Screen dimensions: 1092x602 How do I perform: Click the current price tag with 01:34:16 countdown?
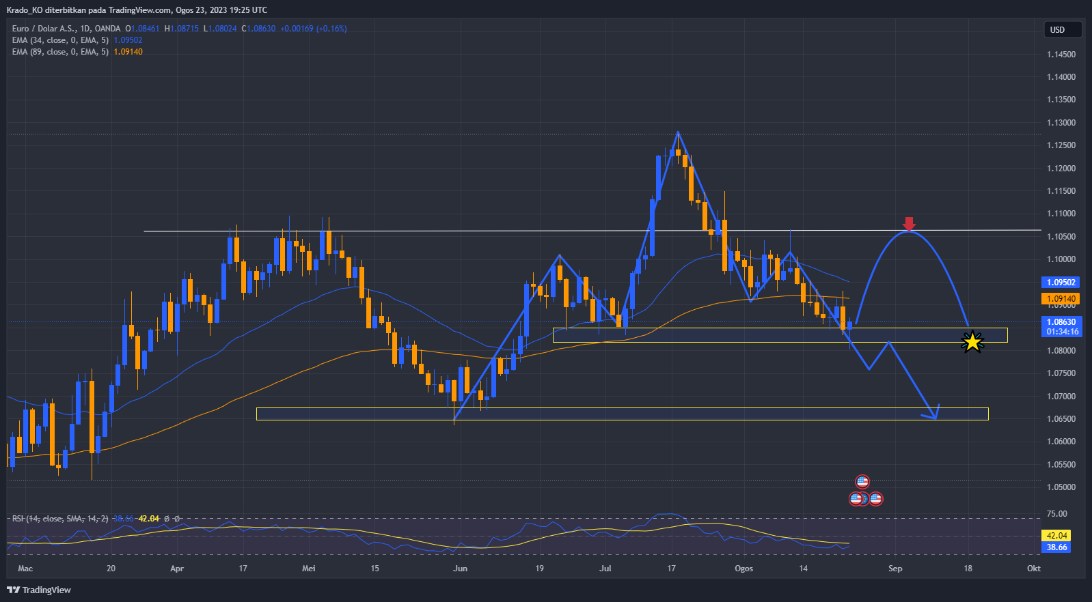[1061, 327]
